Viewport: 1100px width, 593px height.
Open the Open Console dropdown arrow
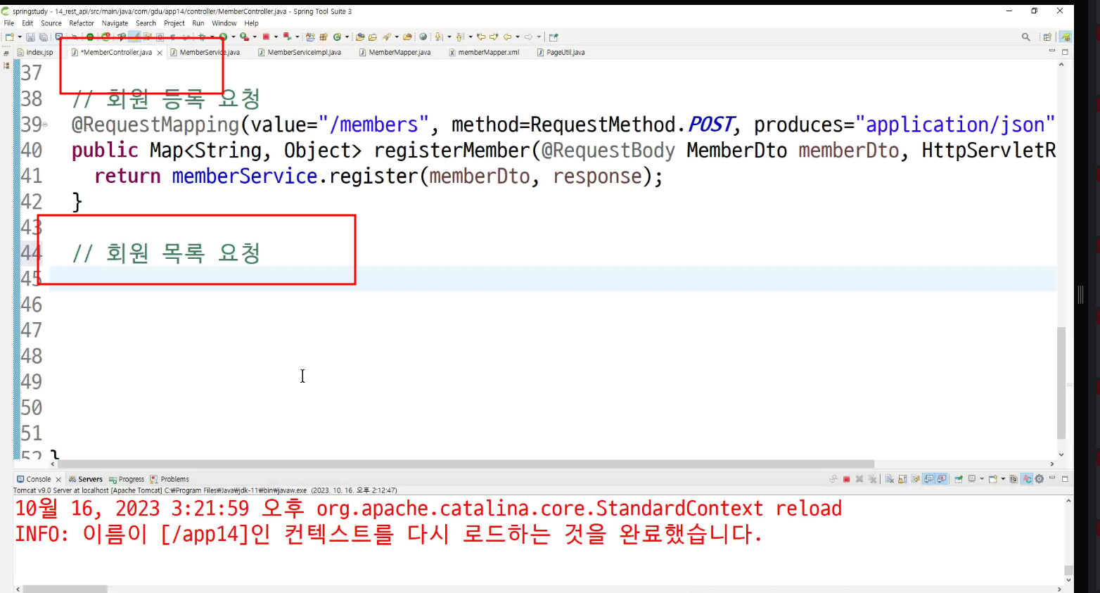coord(1003,479)
